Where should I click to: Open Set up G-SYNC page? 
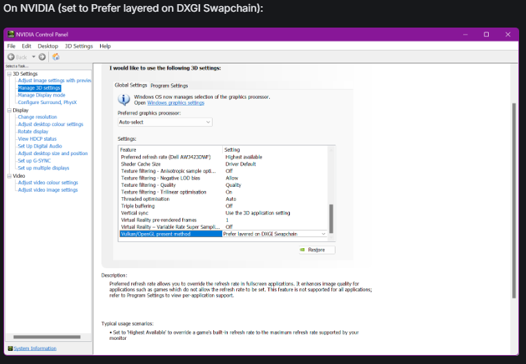pyautogui.click(x=35, y=161)
